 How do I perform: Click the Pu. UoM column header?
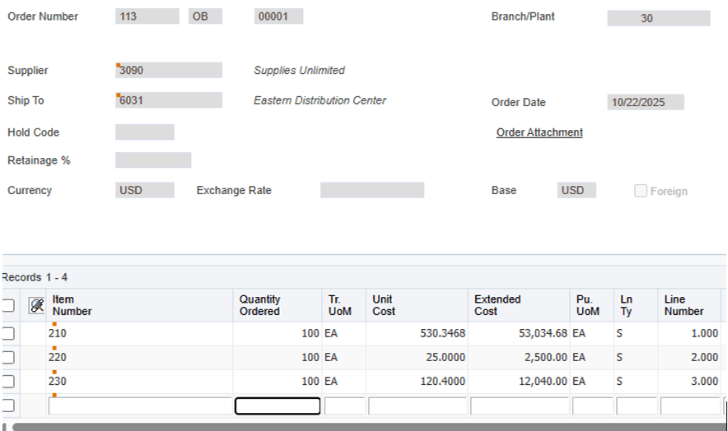[x=592, y=305]
